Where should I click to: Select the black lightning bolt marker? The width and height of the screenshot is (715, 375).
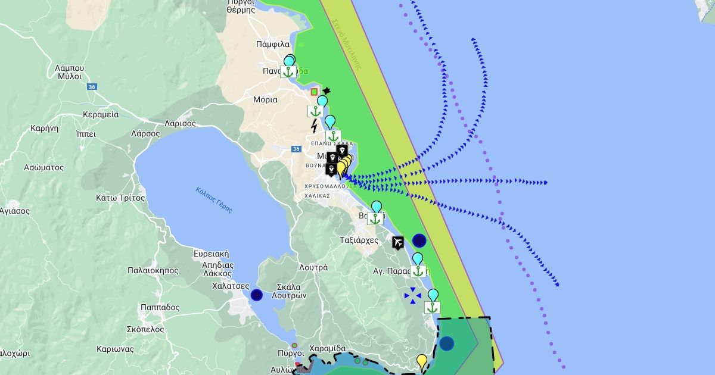(x=314, y=126)
